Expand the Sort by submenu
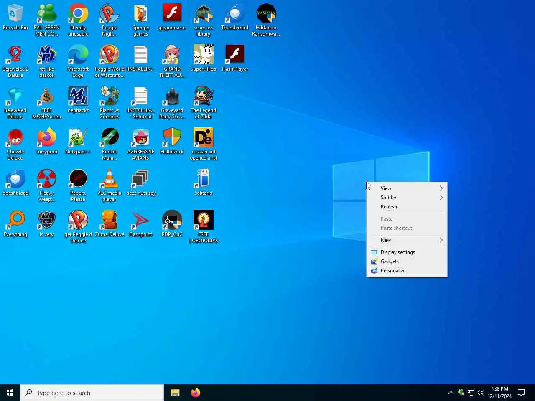This screenshot has height=401, width=535. pos(407,198)
